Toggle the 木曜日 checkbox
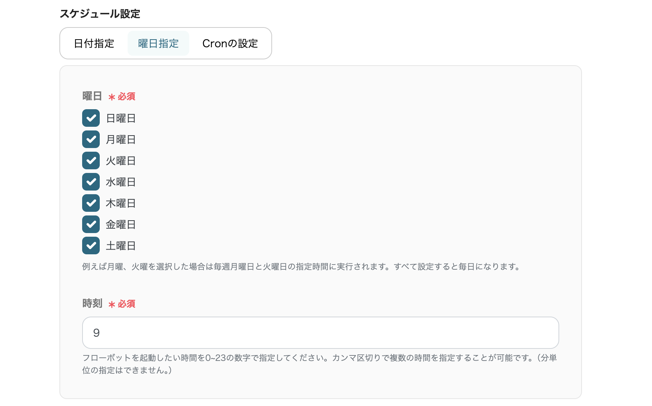The width and height of the screenshot is (652, 406). click(91, 203)
